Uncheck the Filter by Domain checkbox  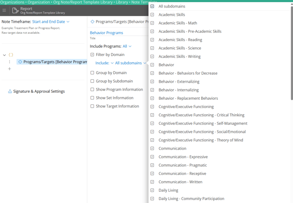[x=92, y=55]
